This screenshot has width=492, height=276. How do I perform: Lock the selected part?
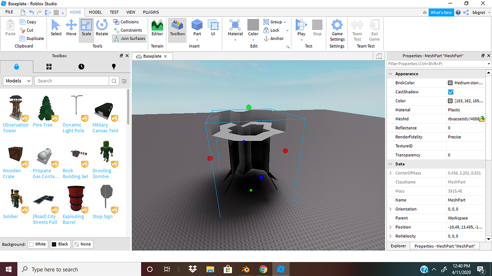(x=271, y=30)
